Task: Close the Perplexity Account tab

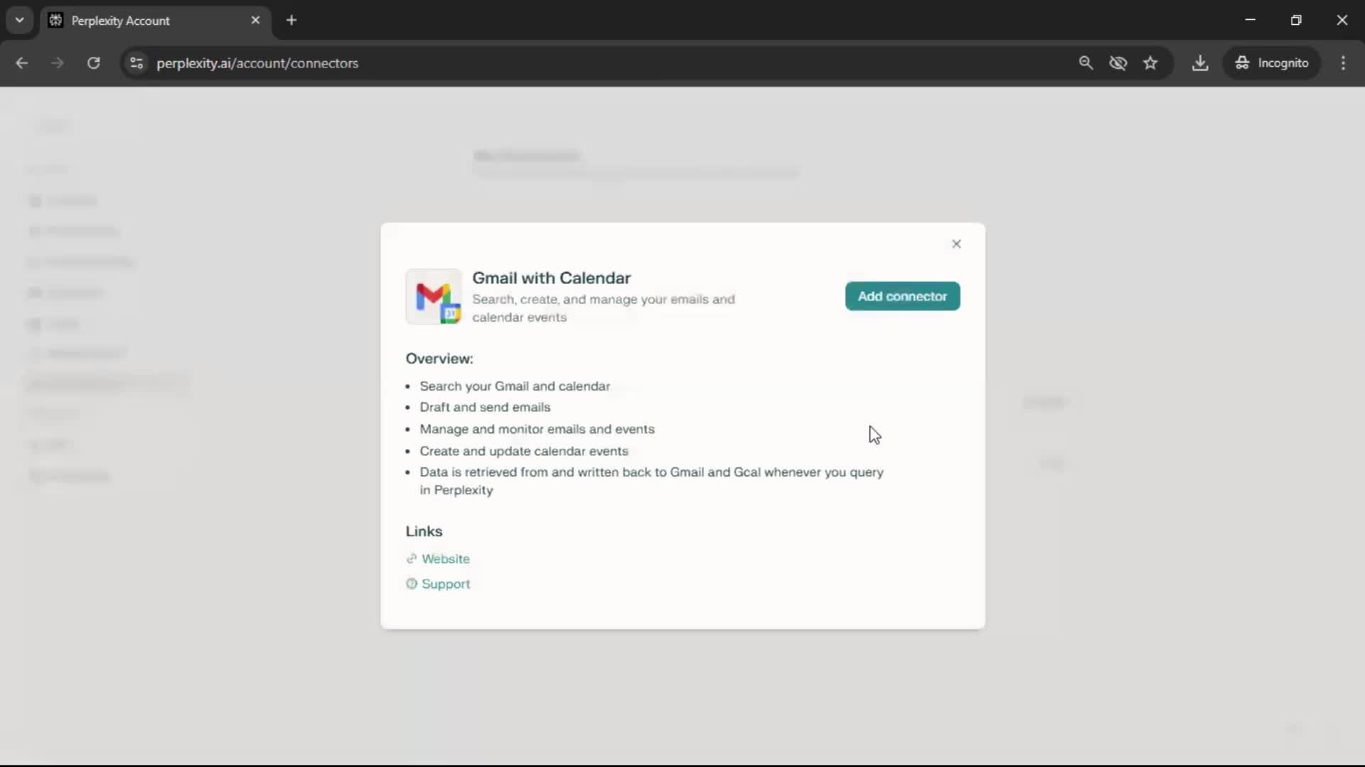Action: coord(255,20)
